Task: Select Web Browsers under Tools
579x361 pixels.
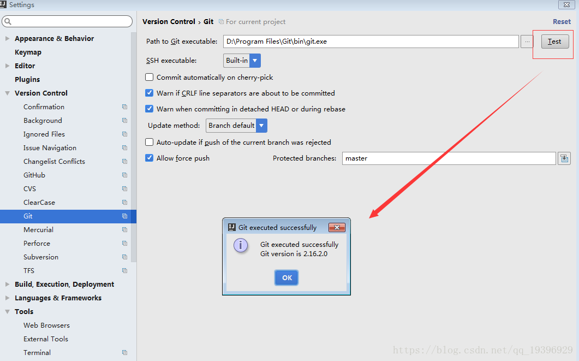Action: [46, 326]
